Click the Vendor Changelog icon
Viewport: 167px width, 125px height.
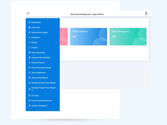(x=29, y=106)
